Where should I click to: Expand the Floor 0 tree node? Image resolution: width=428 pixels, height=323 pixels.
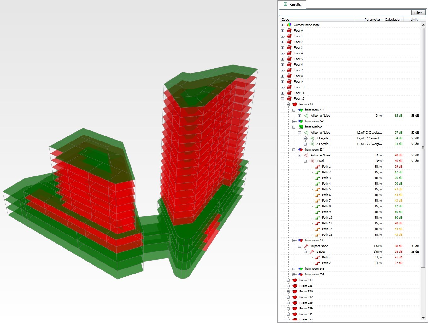(283, 31)
